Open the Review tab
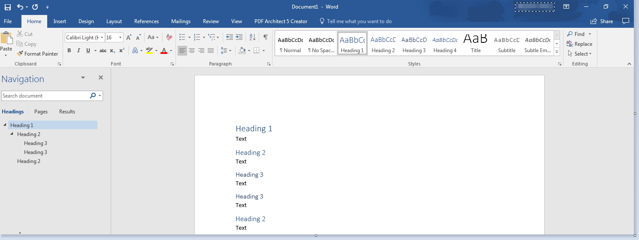The height and width of the screenshot is (240, 639). (x=211, y=21)
